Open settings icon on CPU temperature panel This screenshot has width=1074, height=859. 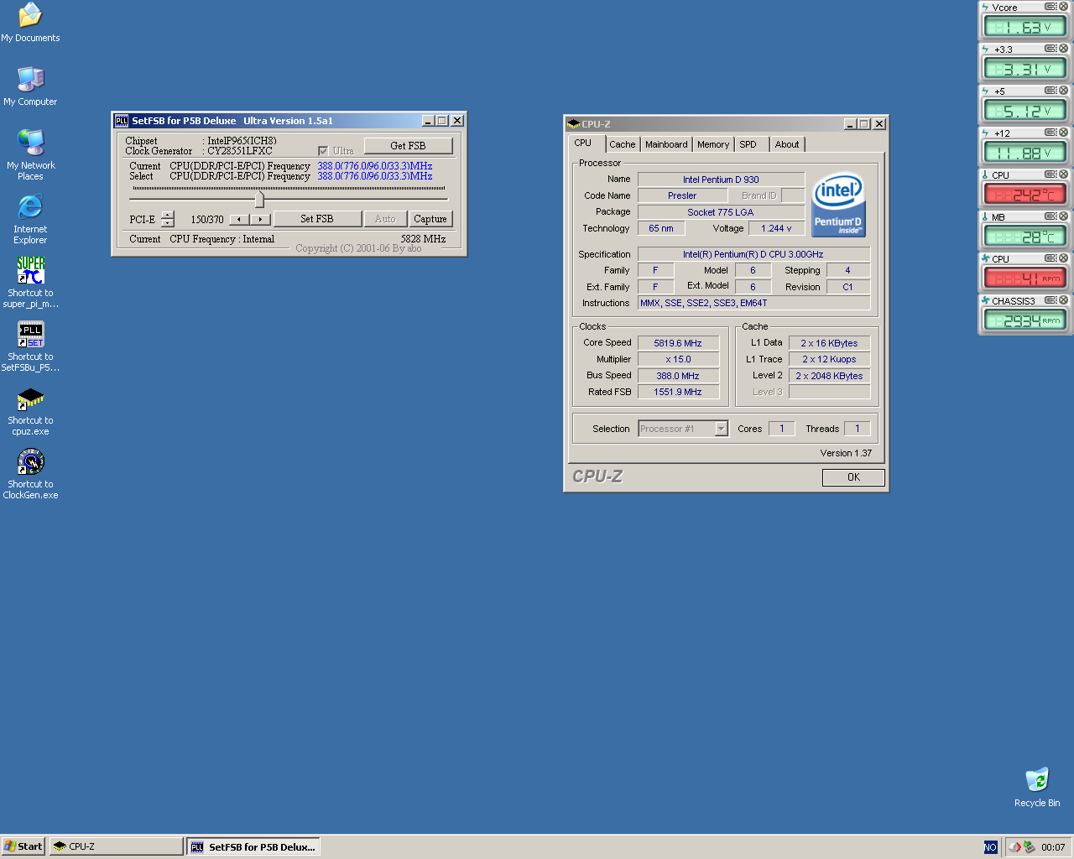click(1051, 174)
